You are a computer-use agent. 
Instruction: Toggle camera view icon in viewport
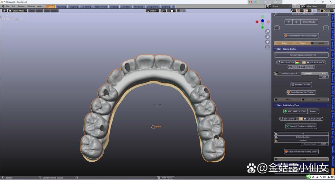pyautogui.click(x=267, y=42)
